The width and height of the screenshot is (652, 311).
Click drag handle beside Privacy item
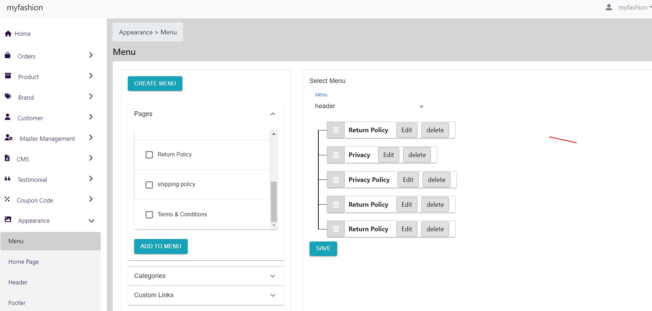[x=336, y=155]
